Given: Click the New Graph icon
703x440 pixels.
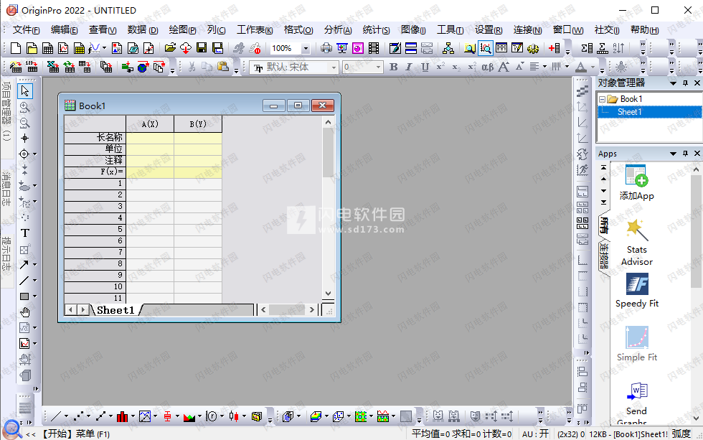Looking at the screenshot, I should (63, 48).
